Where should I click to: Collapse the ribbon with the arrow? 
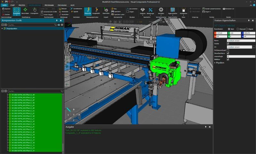coord(251,5)
